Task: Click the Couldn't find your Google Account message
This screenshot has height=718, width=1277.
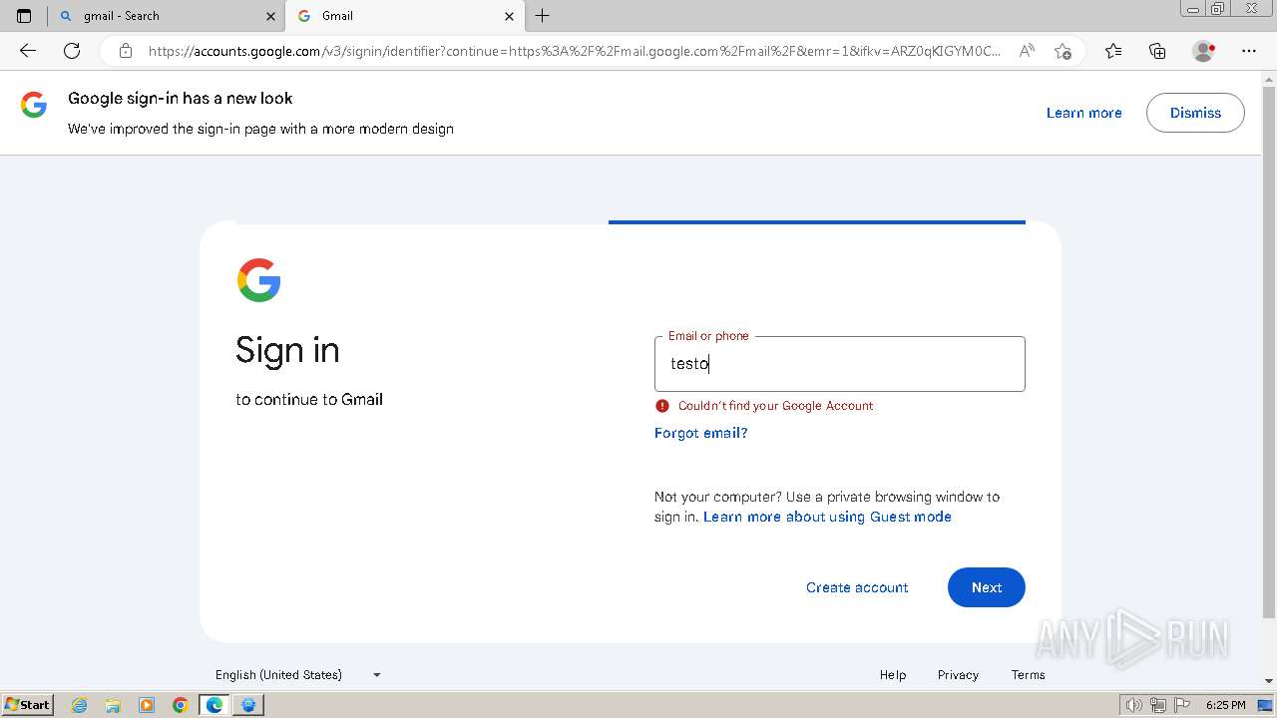Action: click(775, 406)
